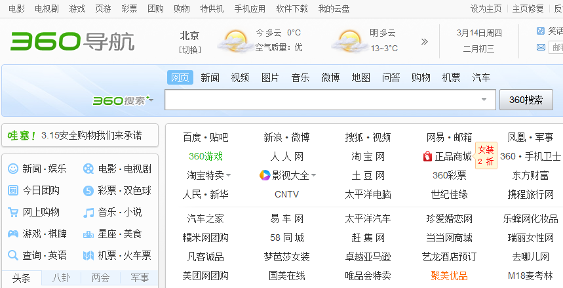Open the 卓越亚马逊 link

click(368, 257)
